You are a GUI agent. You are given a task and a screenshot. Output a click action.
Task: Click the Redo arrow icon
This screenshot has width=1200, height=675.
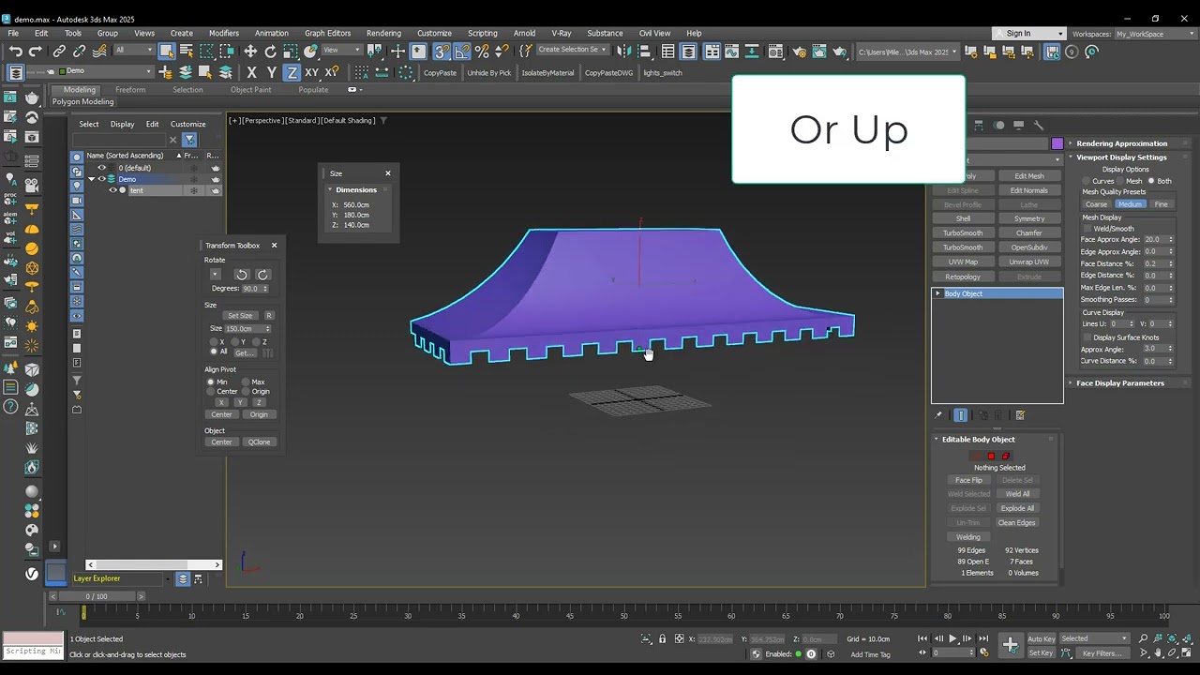[x=36, y=52]
